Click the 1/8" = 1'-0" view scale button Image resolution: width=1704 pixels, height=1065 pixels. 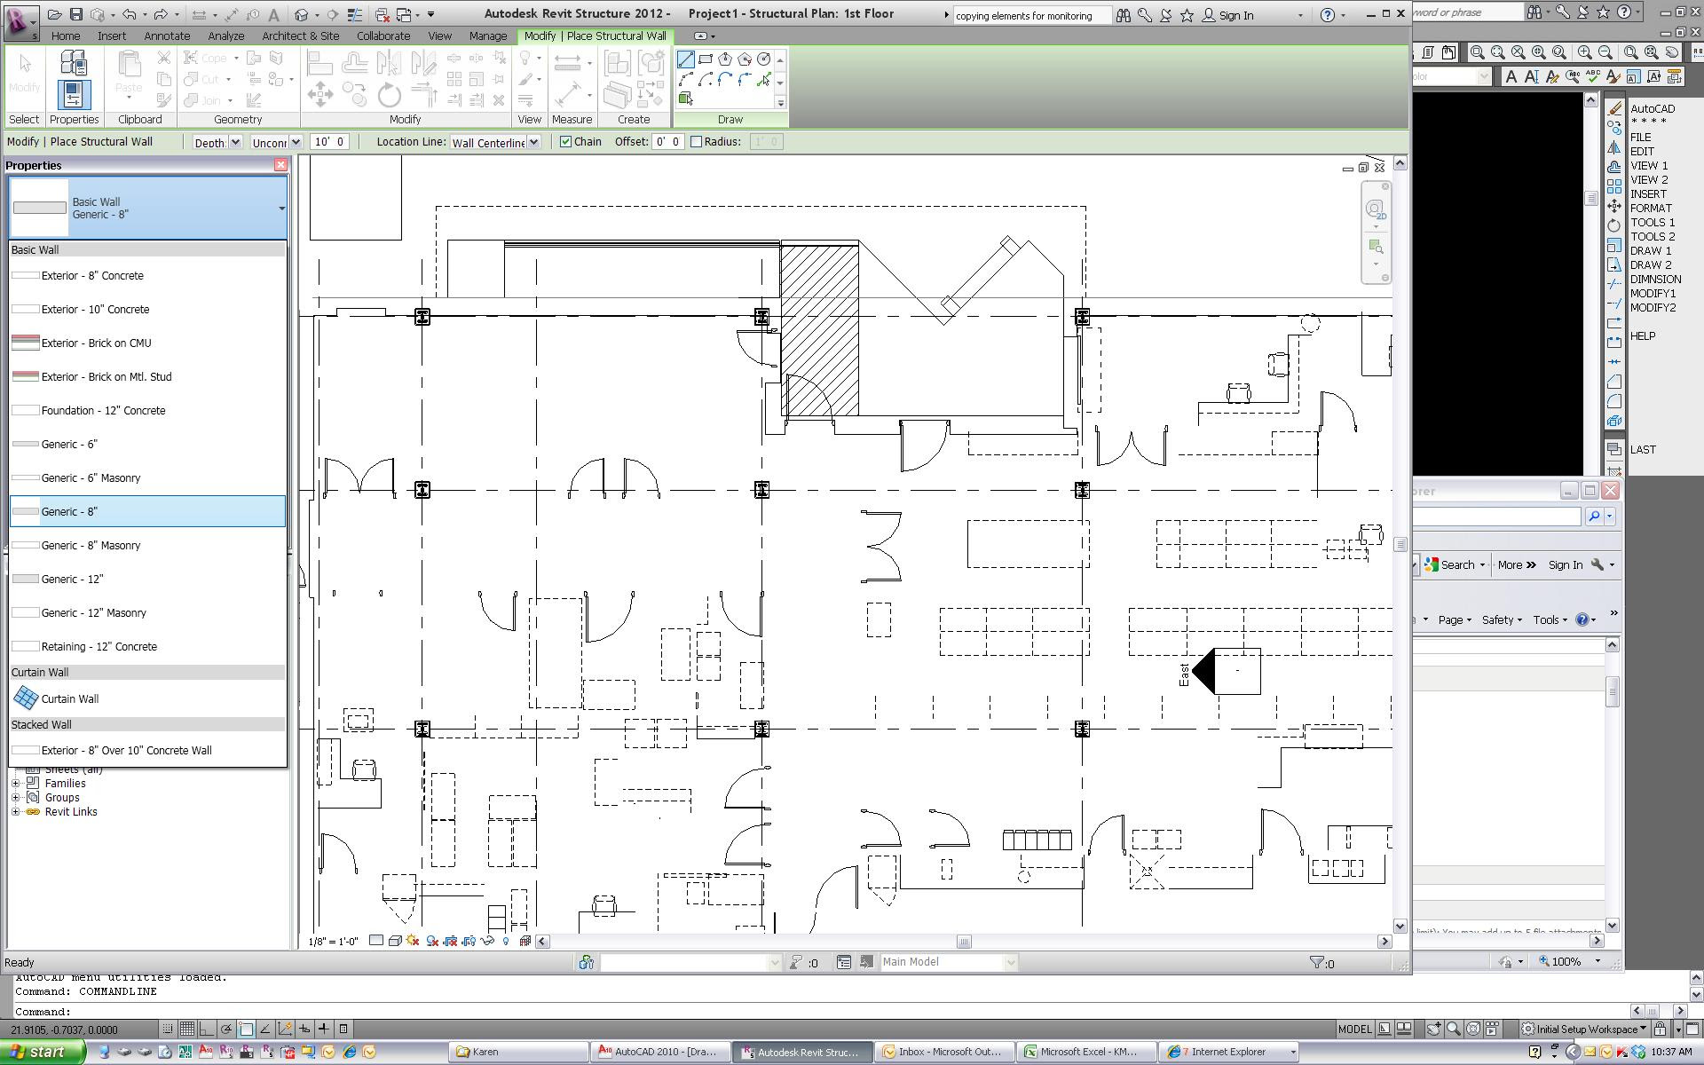(x=334, y=941)
